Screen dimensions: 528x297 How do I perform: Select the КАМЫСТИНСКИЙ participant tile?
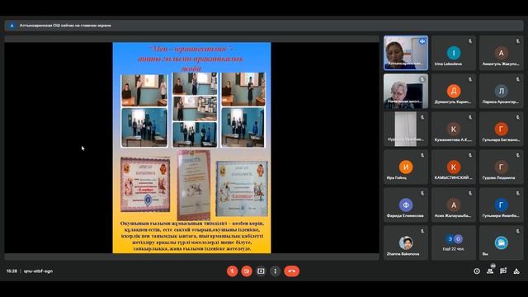[x=454, y=167]
